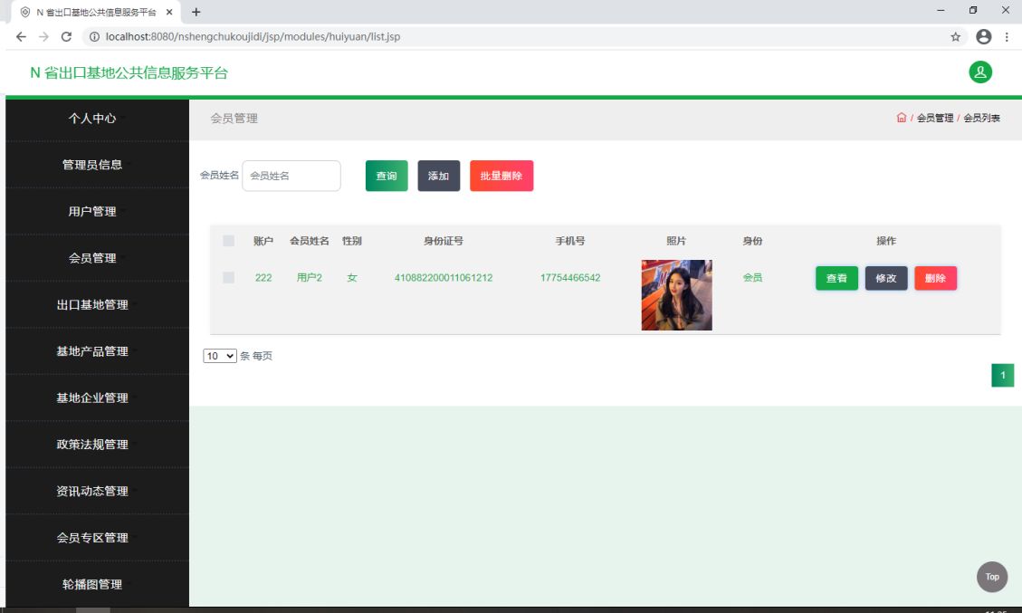Viewport: 1022px width, 613px height.
Task: Select 政策法规管理 in sidebar
Action: point(92,445)
